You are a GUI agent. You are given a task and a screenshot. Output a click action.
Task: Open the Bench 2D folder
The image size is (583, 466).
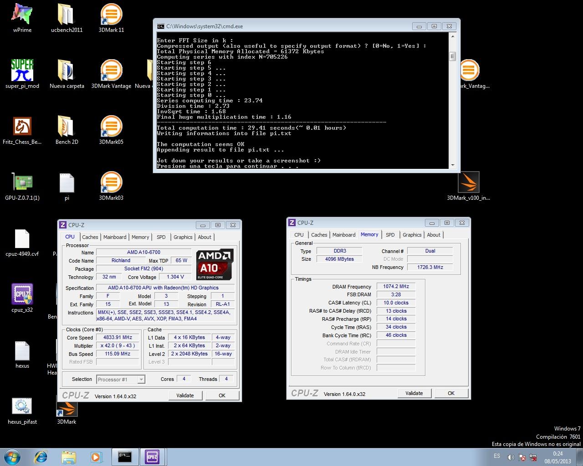pos(66,130)
